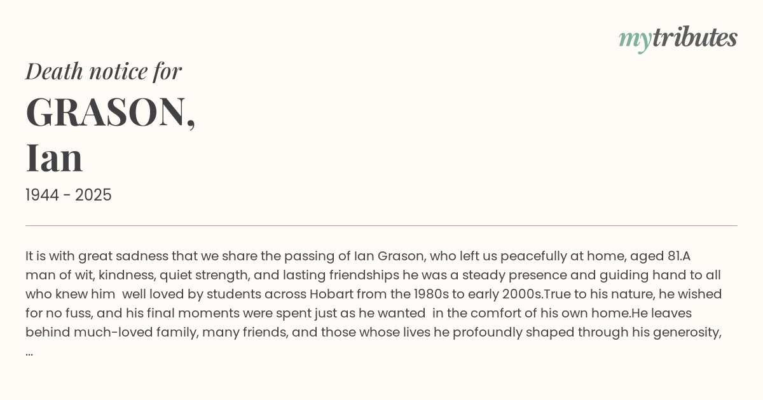Viewport: 763px width, 400px height.
Task: Click the mytributes logo
Action: click(678, 38)
